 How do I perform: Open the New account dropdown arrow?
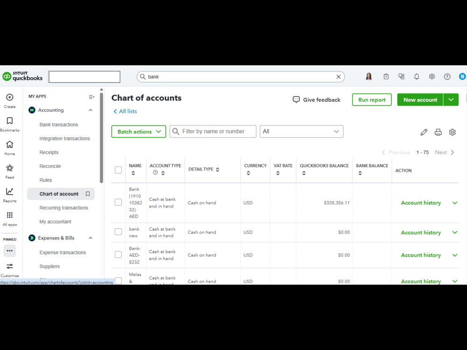[451, 100]
